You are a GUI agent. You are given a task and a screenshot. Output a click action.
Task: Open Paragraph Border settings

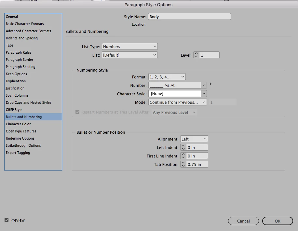33,60
